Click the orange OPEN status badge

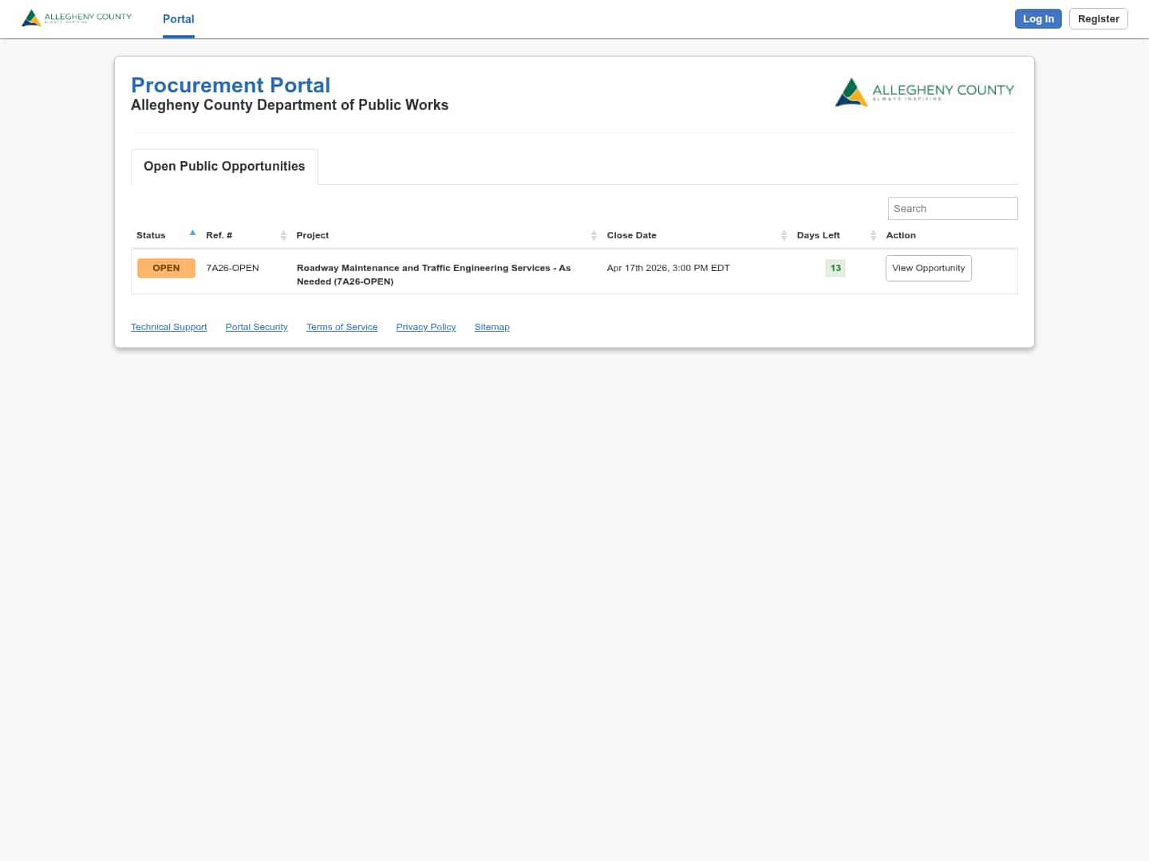[x=166, y=268]
